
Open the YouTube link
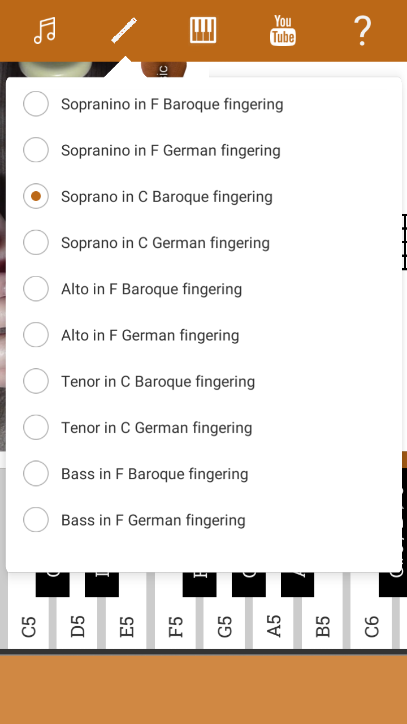click(282, 31)
